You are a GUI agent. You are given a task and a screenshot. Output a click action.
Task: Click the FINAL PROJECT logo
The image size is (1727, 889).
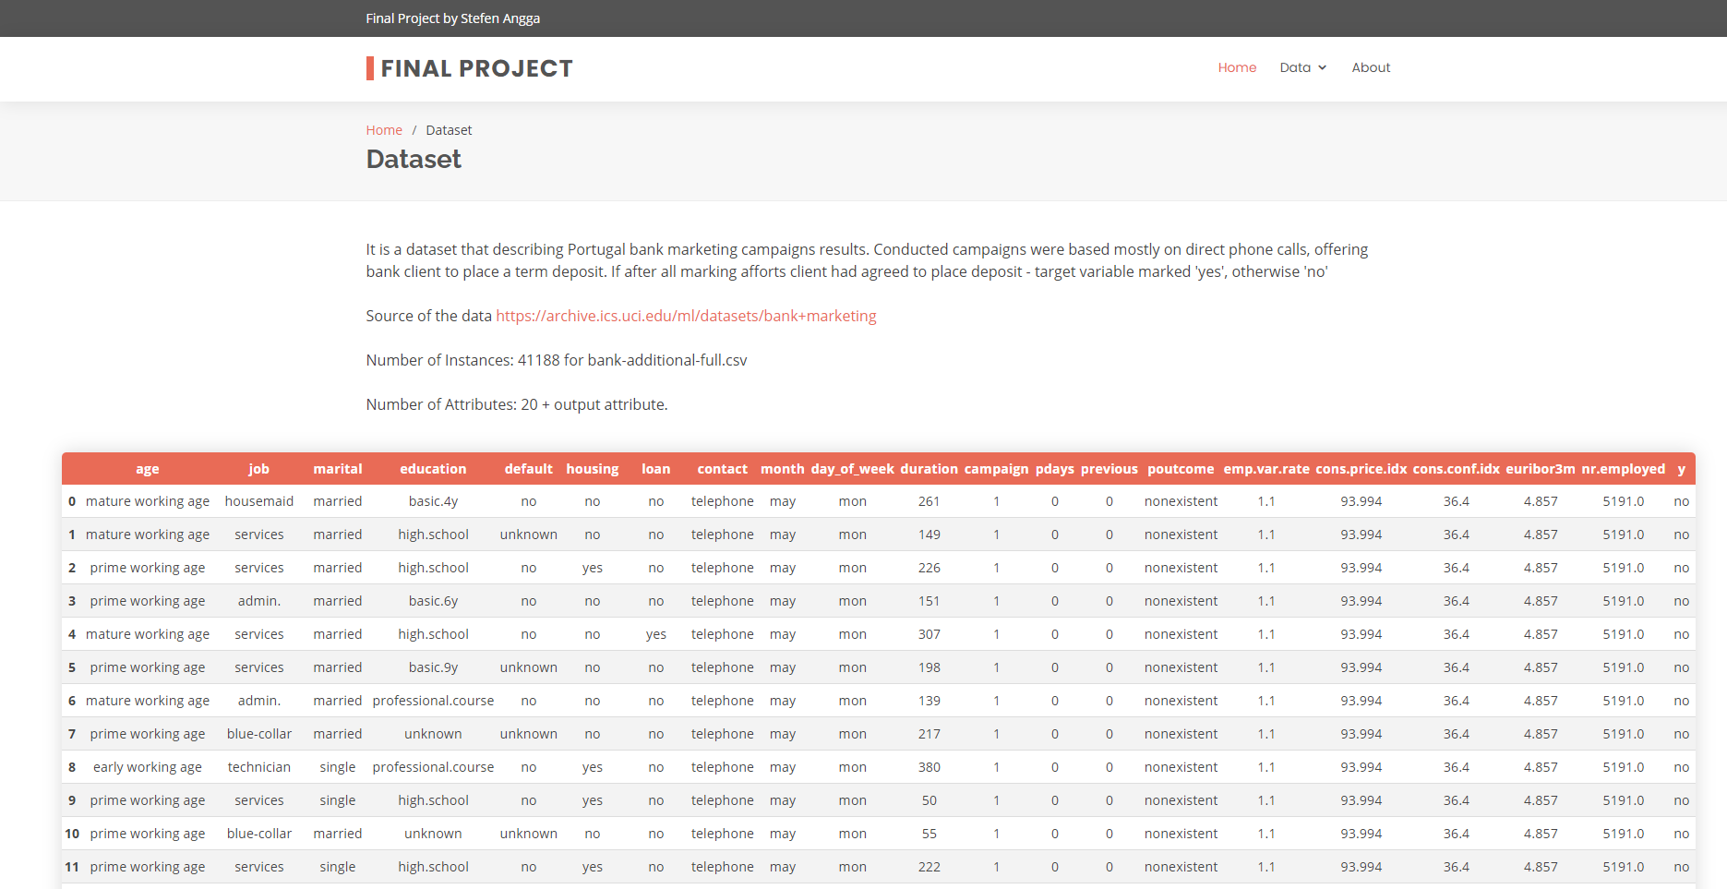pos(469,67)
